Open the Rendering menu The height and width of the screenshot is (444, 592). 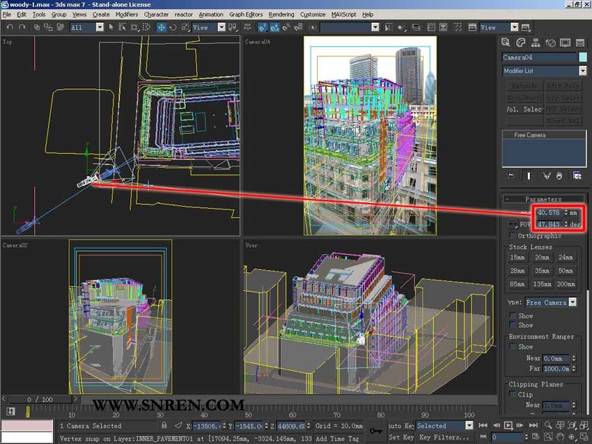[x=281, y=15]
